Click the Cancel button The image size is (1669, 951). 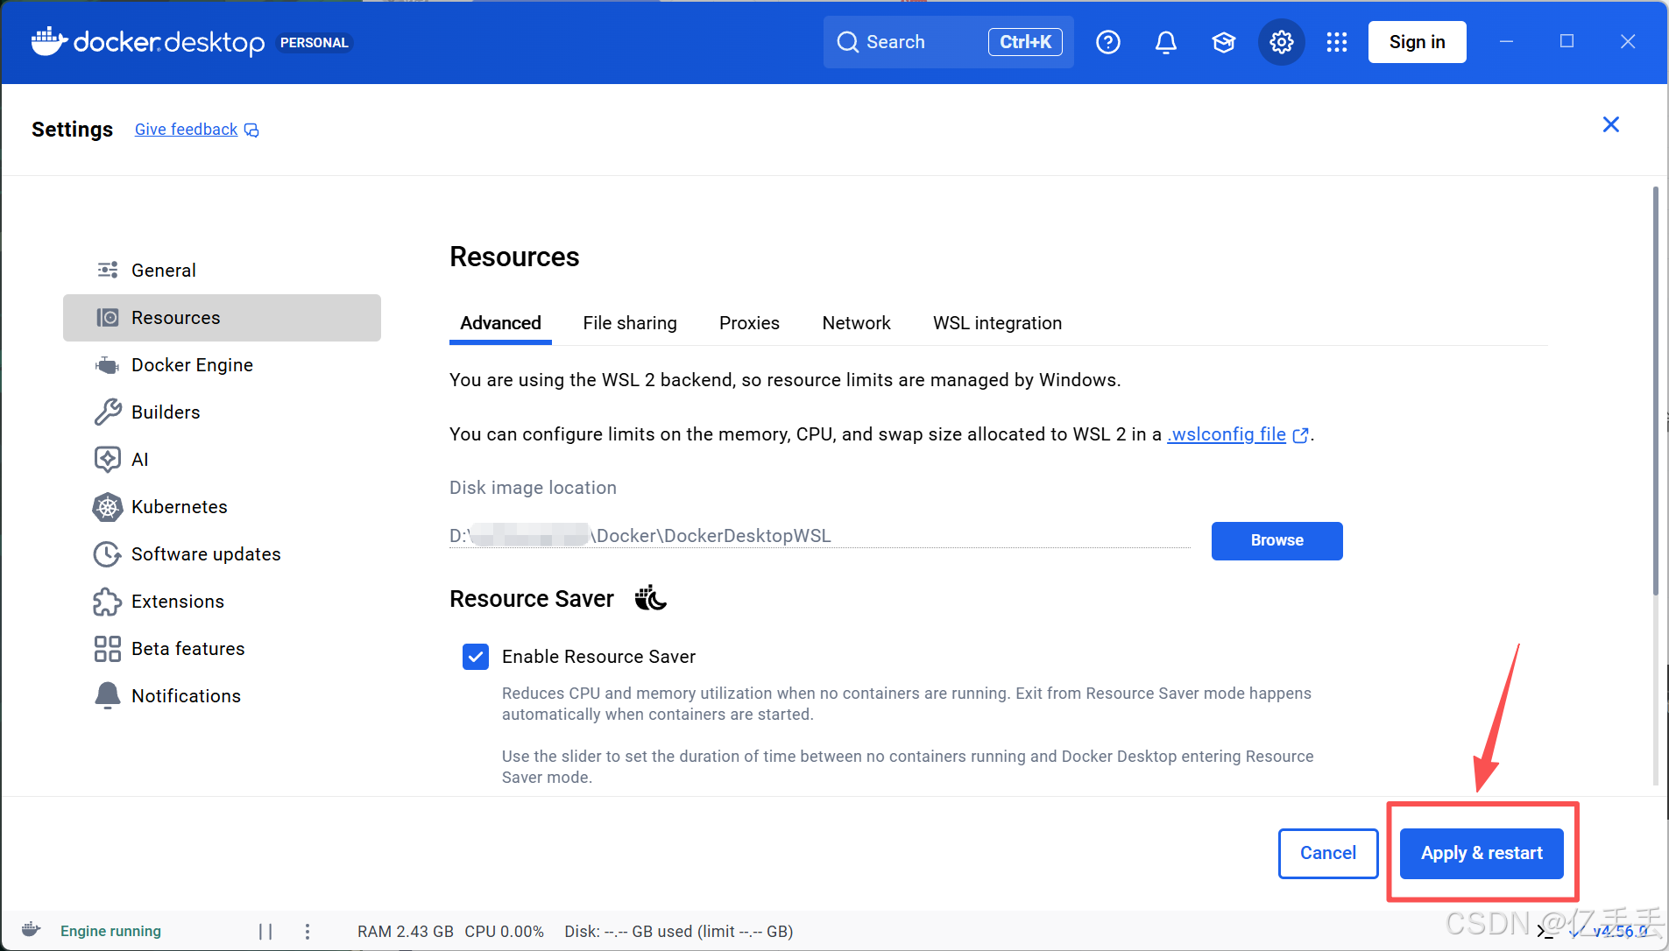(x=1327, y=853)
